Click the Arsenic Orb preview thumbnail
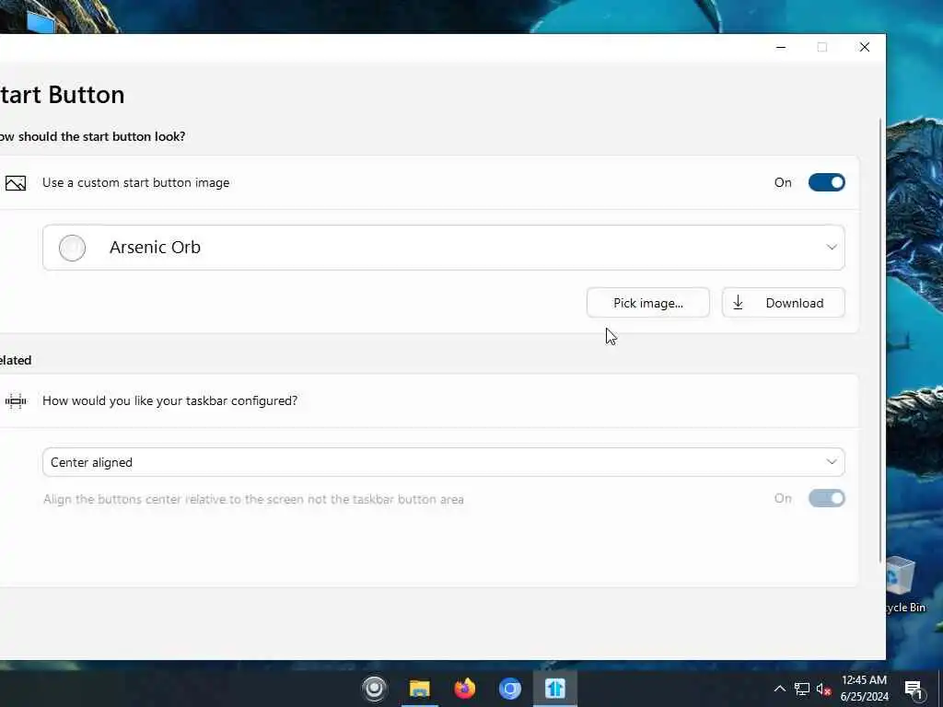This screenshot has width=943, height=707. click(72, 248)
